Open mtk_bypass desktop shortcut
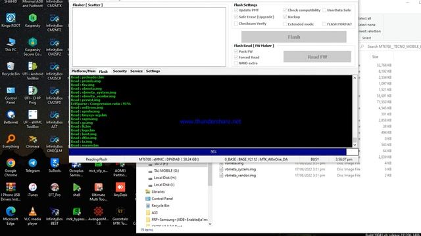 [x=76, y=214]
